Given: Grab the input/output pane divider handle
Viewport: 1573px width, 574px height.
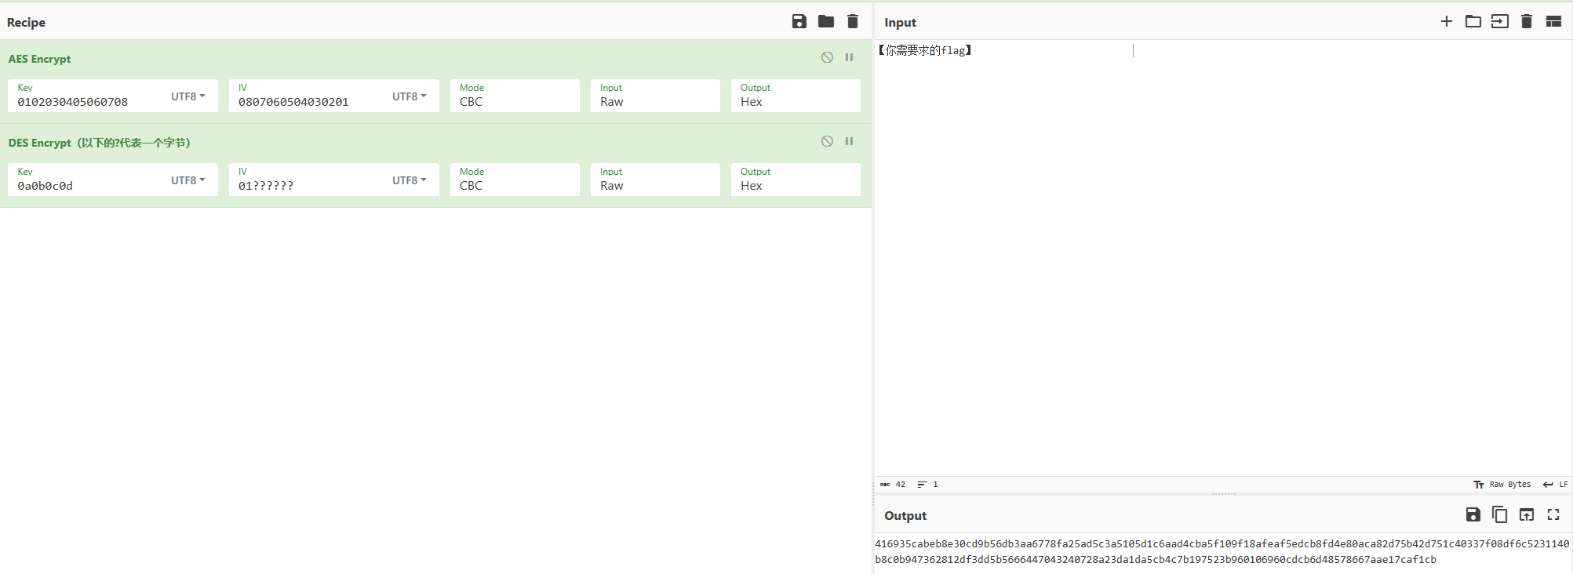Looking at the screenshot, I should [1223, 494].
